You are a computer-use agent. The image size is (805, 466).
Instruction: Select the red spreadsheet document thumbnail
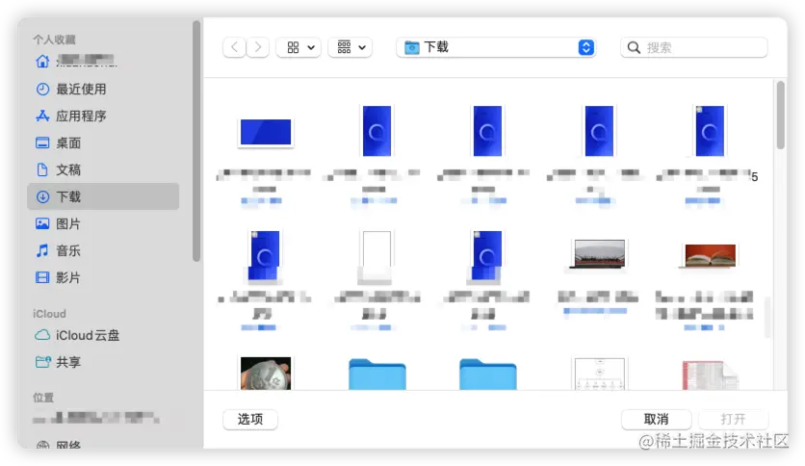710,375
